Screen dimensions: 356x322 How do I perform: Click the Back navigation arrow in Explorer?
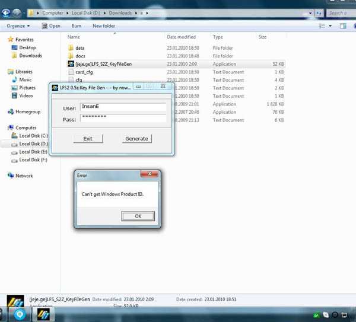[6, 13]
